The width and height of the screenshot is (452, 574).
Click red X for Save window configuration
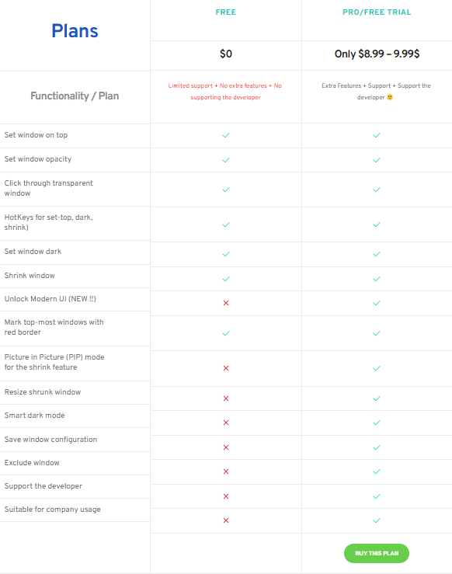(226, 447)
